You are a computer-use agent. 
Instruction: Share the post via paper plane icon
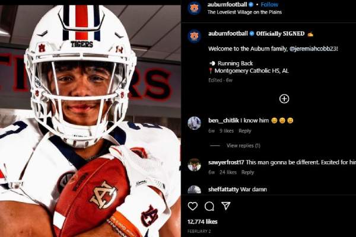[x=225, y=206]
